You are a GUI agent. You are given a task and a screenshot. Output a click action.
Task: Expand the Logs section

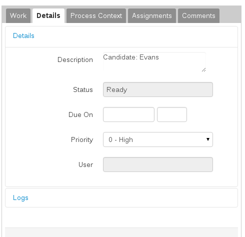pos(20,197)
